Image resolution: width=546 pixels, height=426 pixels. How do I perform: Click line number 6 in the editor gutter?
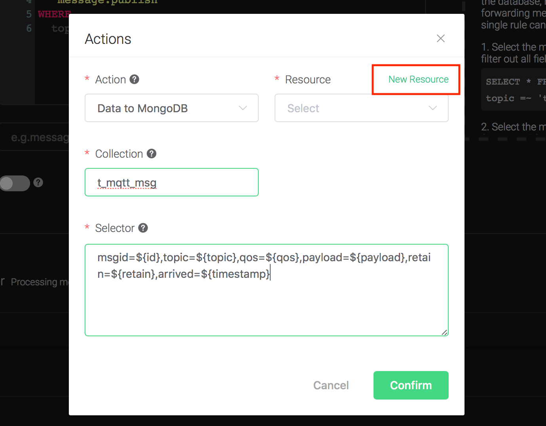pyautogui.click(x=29, y=28)
